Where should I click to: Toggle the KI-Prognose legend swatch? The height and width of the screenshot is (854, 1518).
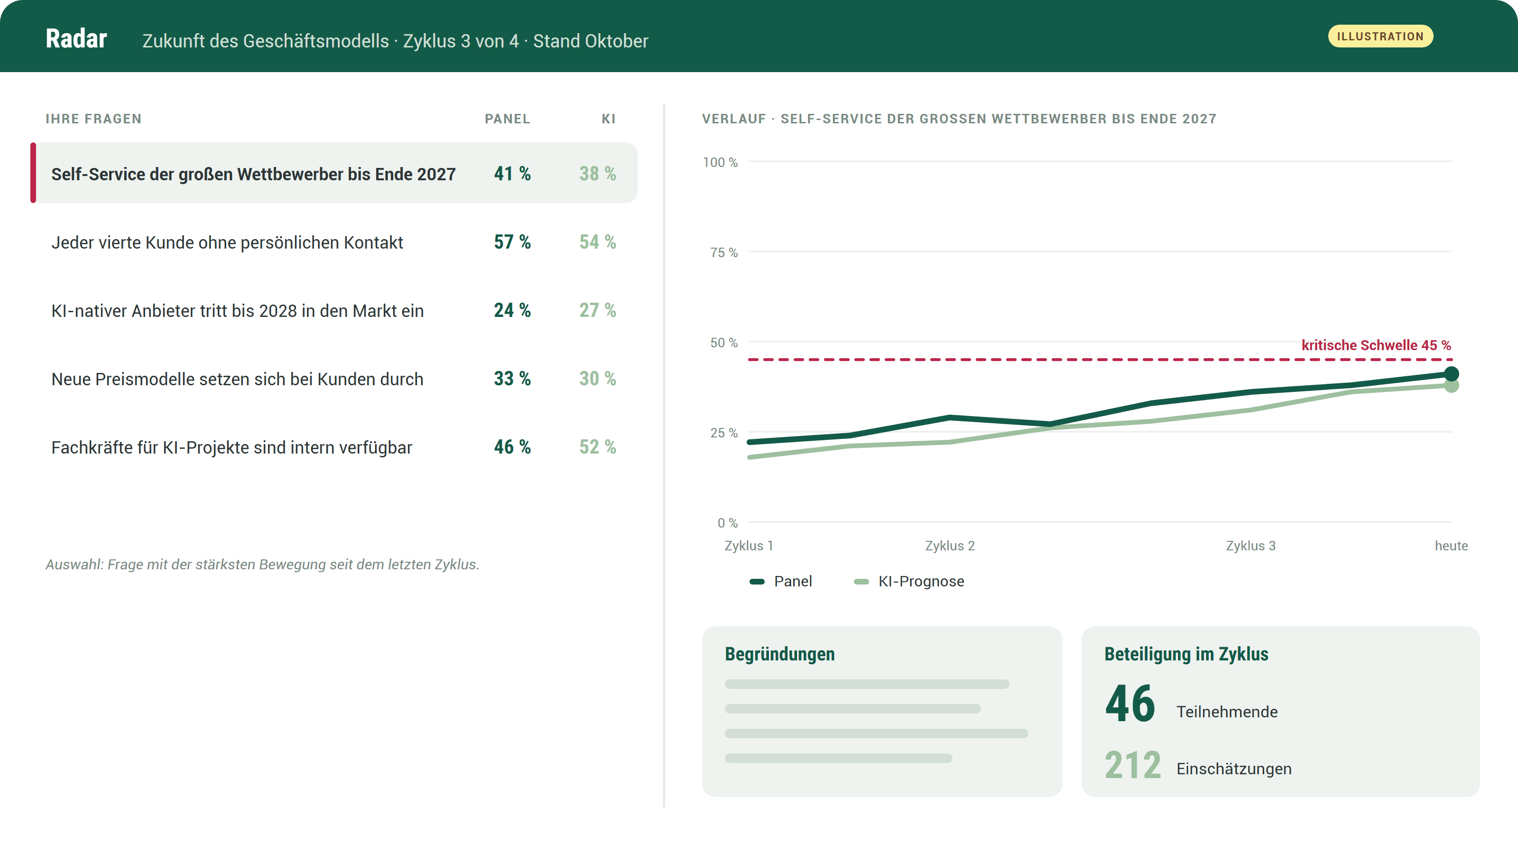click(x=861, y=582)
